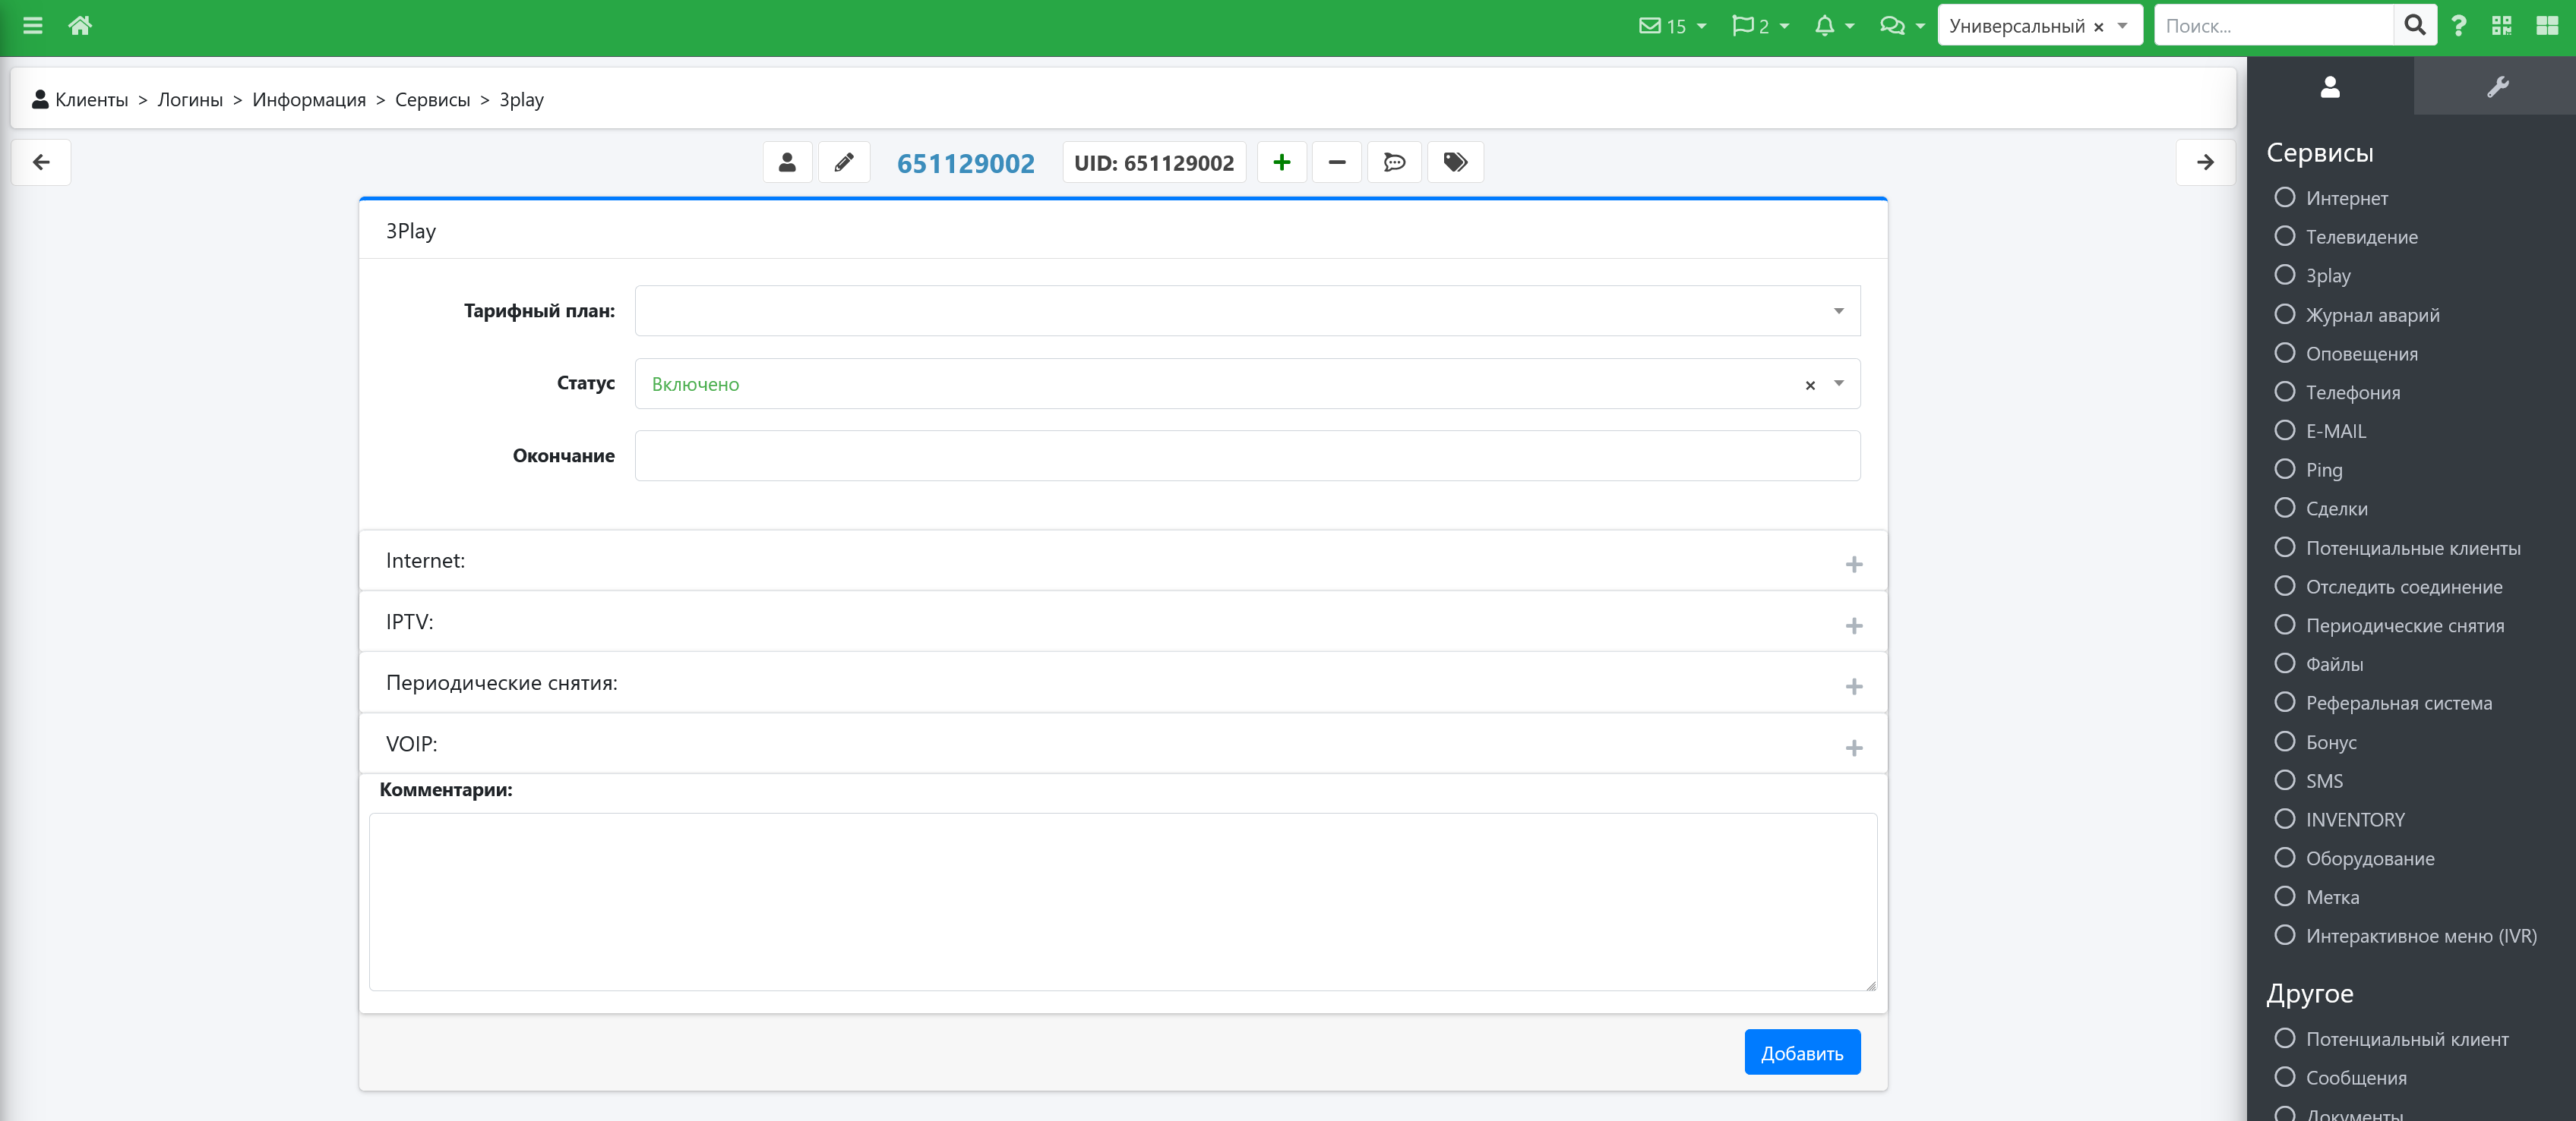Open the chat conversations menu
The height and width of the screenshot is (1121, 2576).
1892,26
